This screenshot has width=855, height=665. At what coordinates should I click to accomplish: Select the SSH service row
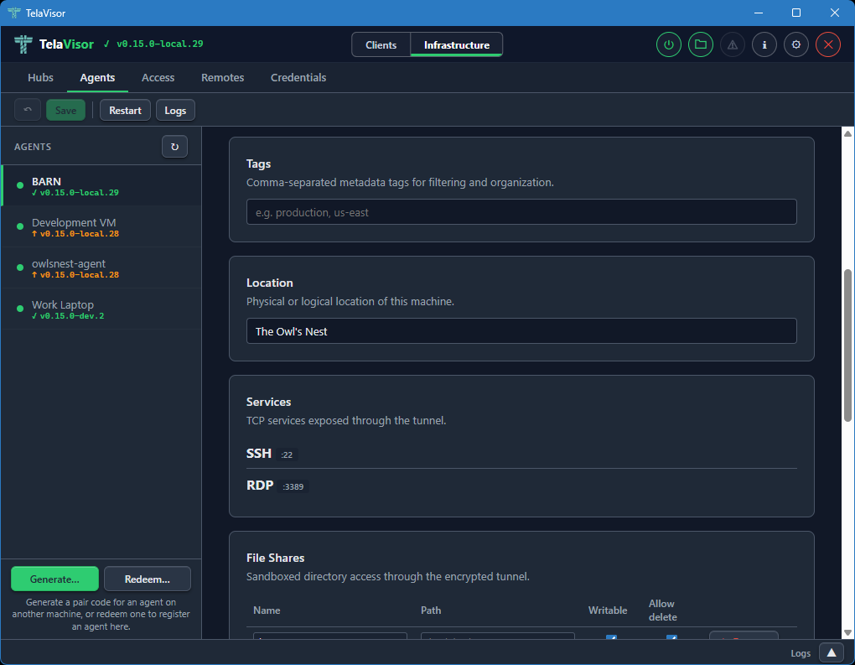point(521,454)
